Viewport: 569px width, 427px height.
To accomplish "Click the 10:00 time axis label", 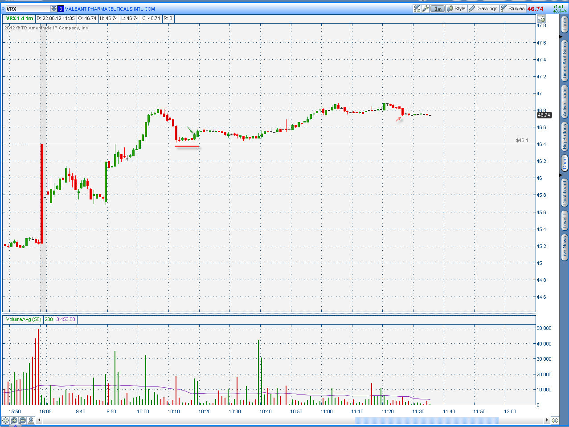I will pyautogui.click(x=143, y=411).
